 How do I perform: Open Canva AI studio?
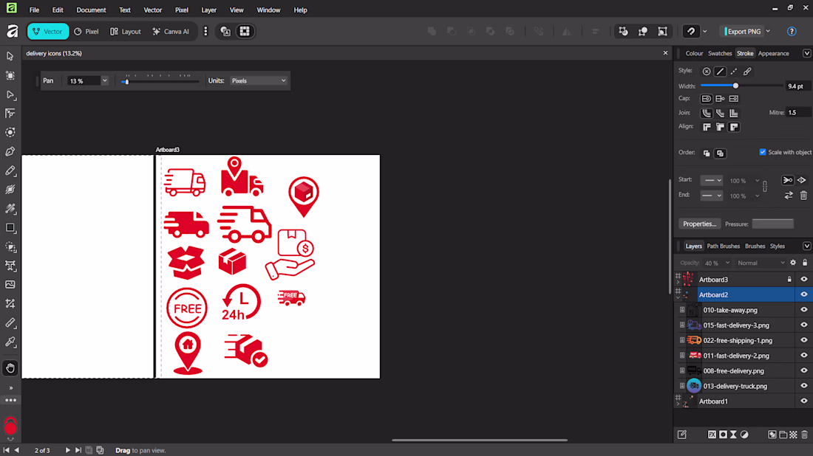click(x=171, y=32)
